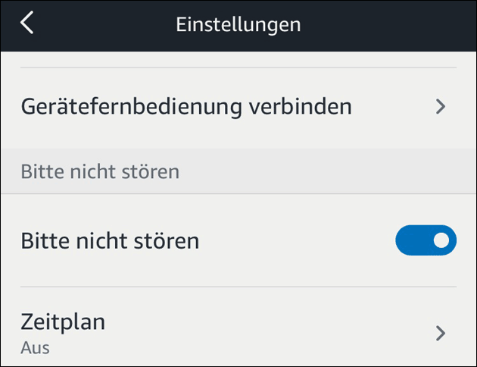Viewport: 477px width, 367px height.
Task: Tap the word Zeitplan
Action: (x=63, y=322)
